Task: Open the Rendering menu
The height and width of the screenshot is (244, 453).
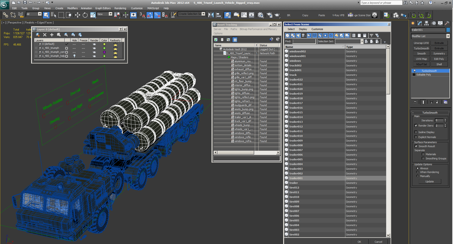Action: click(x=120, y=8)
